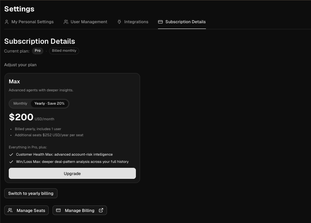Select the Monthly billing option
Image resolution: width=311 pixels, height=223 pixels.
coord(20,104)
